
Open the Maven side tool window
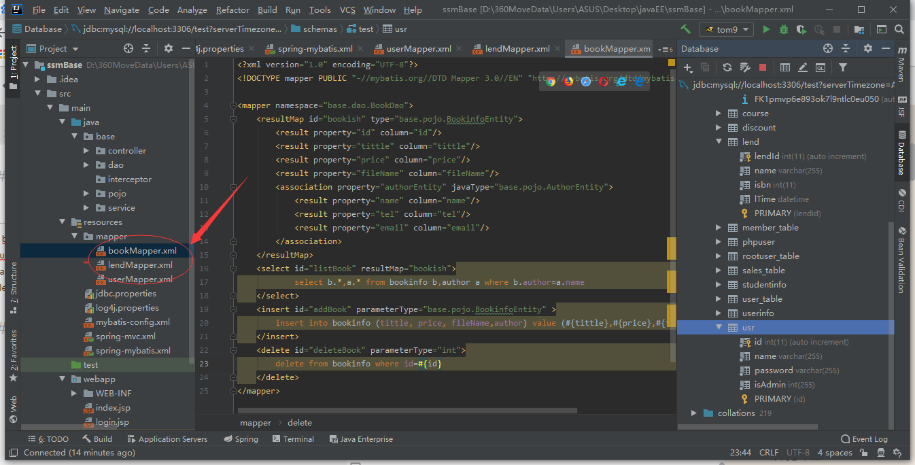[x=901, y=65]
